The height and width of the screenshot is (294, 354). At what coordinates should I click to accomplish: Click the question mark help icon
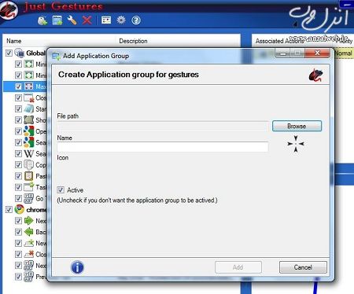tap(136, 20)
